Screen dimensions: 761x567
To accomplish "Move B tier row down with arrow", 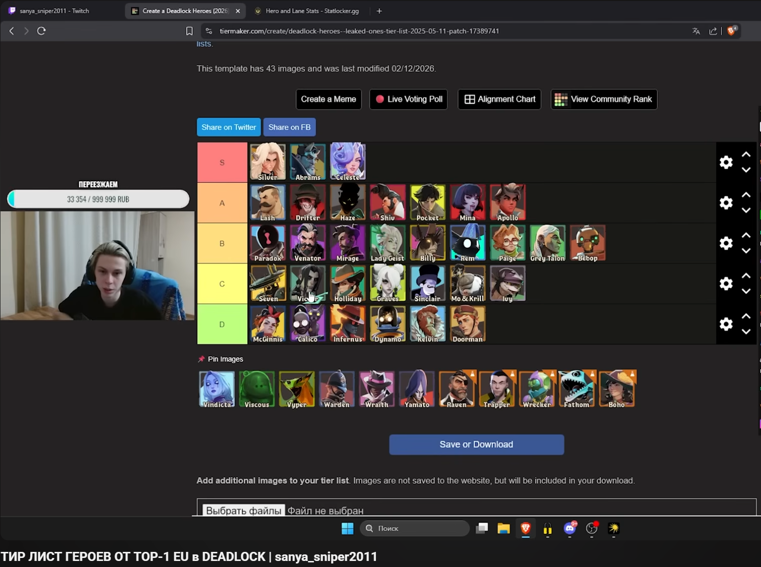I will pyautogui.click(x=746, y=251).
